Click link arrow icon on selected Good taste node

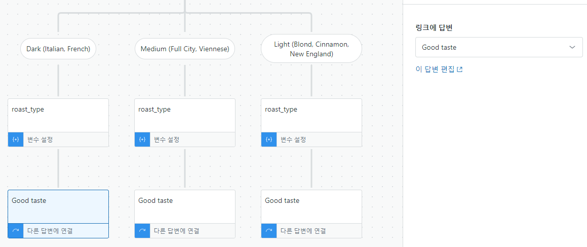click(x=16, y=230)
